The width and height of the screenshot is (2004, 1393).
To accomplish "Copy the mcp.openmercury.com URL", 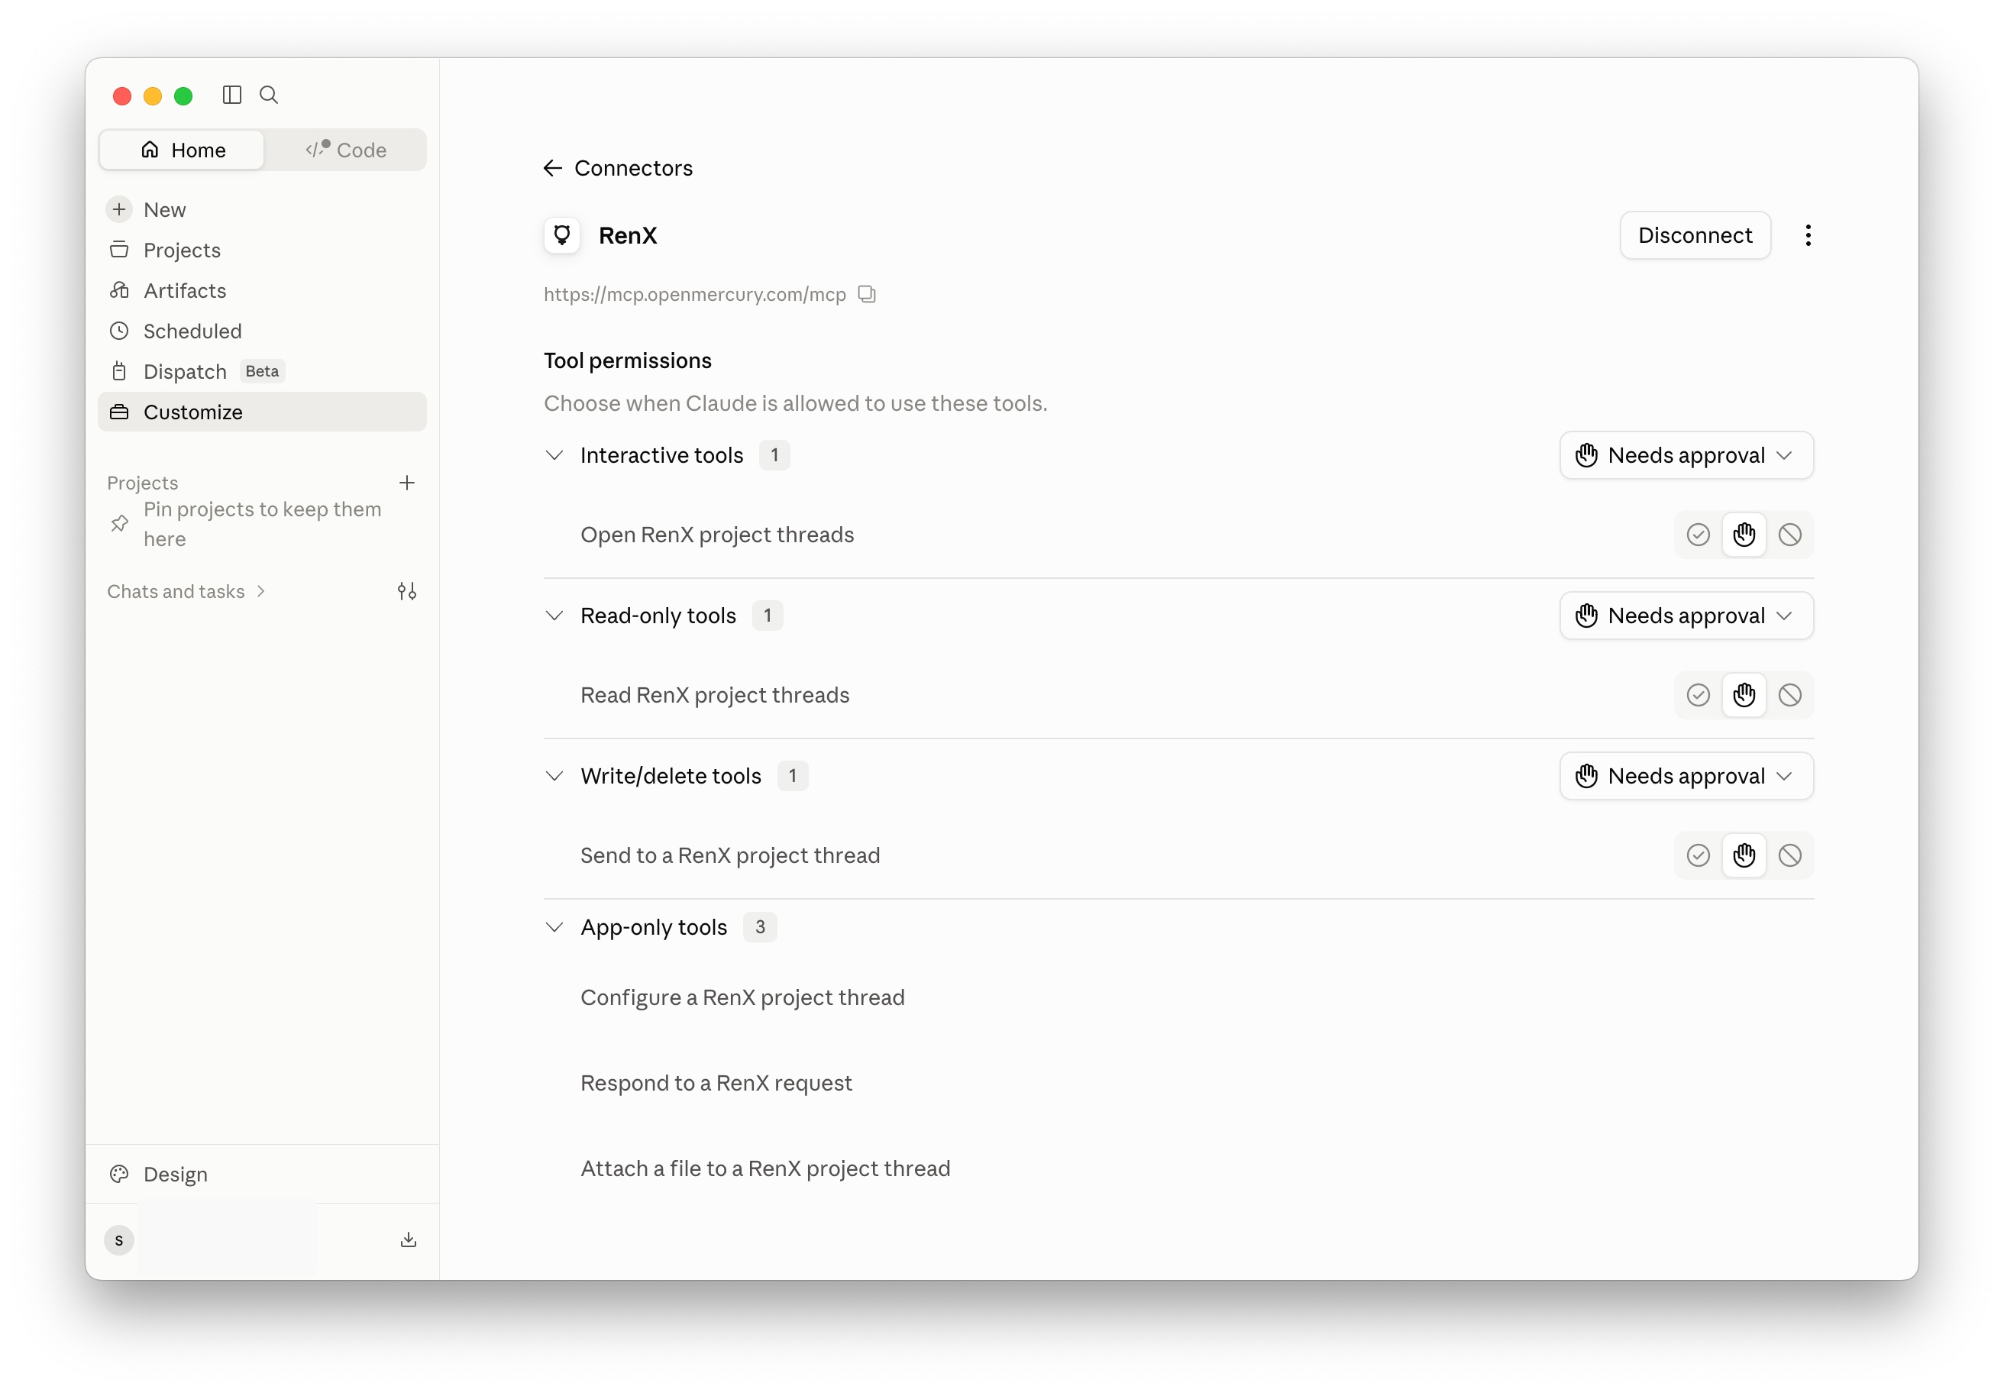I will pos(867,294).
